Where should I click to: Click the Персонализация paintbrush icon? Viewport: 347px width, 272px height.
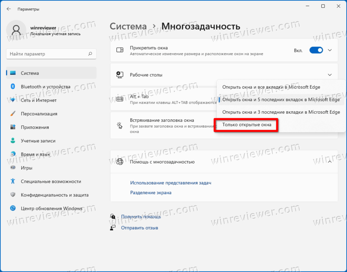click(x=13, y=113)
